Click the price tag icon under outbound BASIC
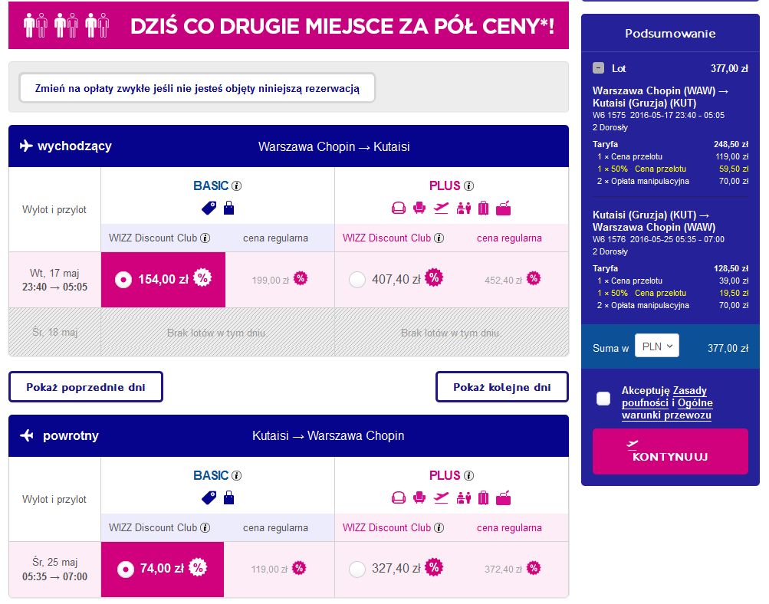Viewport: 769px width, 604px height. [x=209, y=208]
